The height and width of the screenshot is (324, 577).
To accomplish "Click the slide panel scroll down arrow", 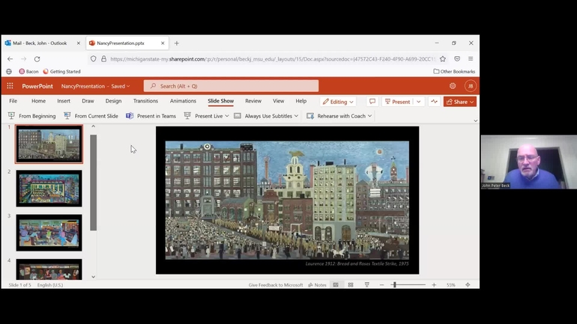I will click(94, 277).
